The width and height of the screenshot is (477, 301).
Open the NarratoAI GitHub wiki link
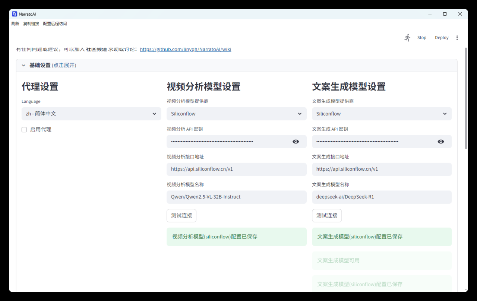pos(185,49)
